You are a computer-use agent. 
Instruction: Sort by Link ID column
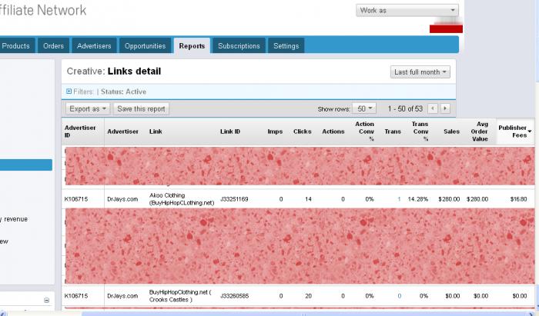[x=230, y=131]
